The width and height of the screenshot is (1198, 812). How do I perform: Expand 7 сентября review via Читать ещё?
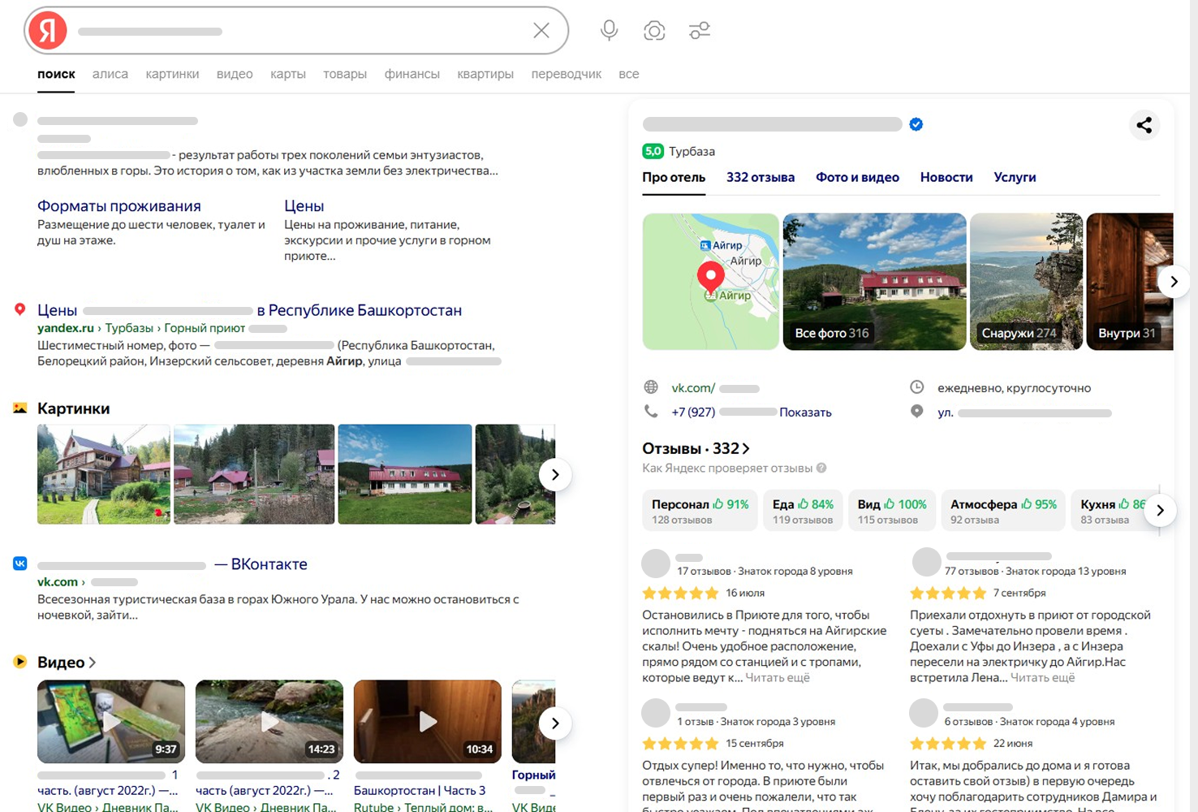[1042, 678]
